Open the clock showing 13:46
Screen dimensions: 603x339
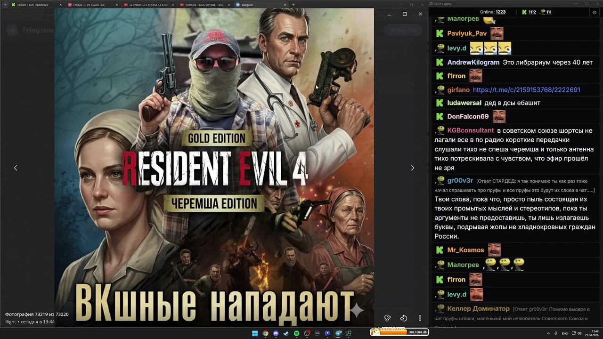(592, 333)
